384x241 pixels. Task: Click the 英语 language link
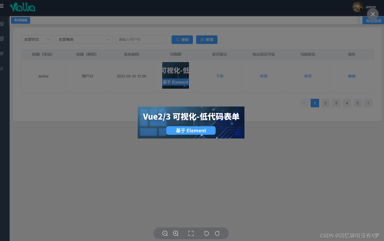point(264,76)
